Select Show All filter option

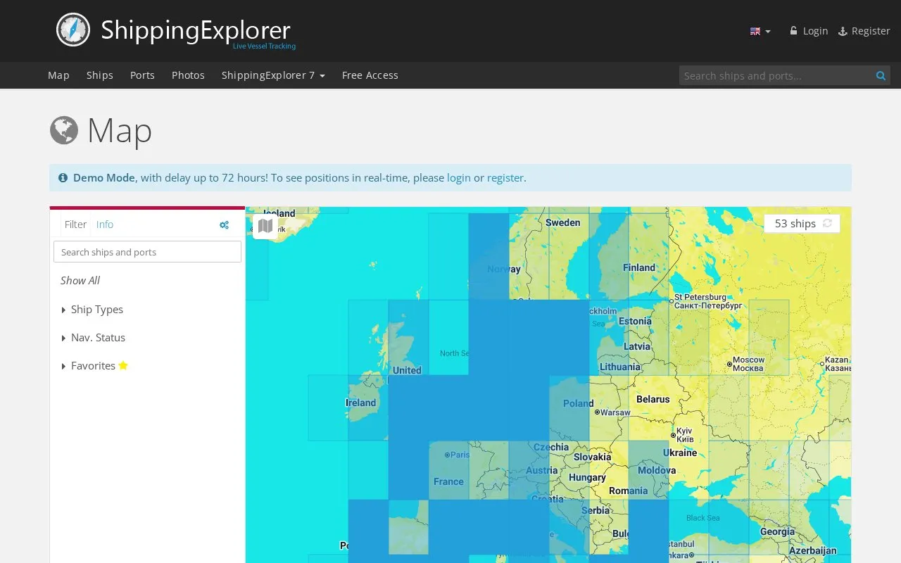(80, 280)
